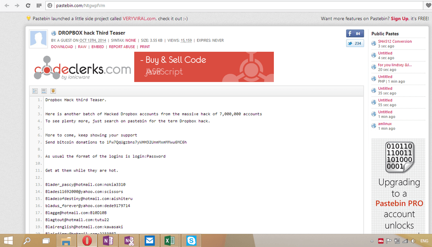
Task: Bookmark page with the heart icon
Action: coord(429,6)
